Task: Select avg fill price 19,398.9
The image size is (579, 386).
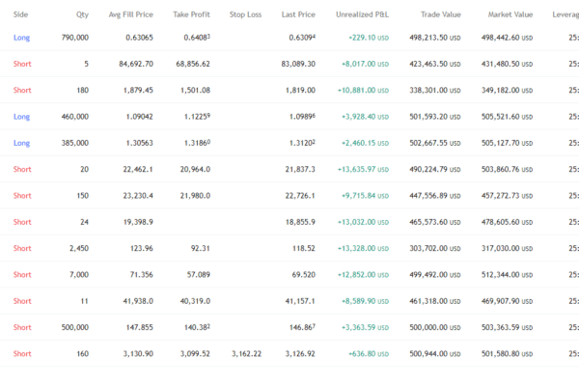Action: [138, 222]
